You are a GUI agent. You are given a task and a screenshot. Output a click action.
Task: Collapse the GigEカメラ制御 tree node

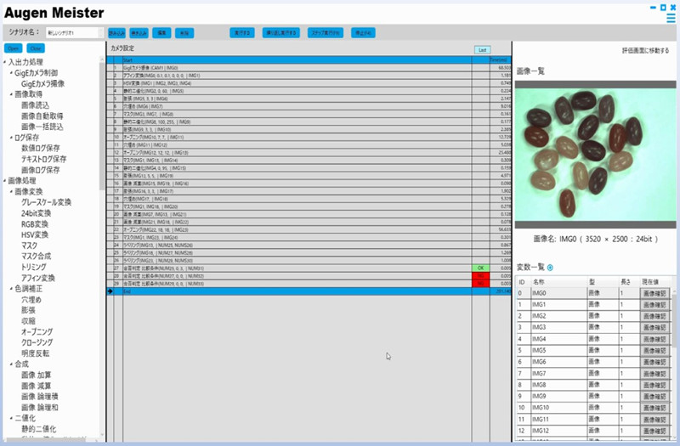11,73
